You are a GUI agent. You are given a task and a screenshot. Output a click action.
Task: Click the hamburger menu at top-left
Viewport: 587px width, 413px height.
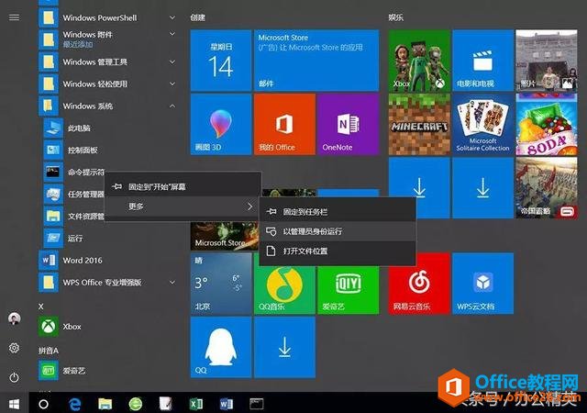pos(14,17)
